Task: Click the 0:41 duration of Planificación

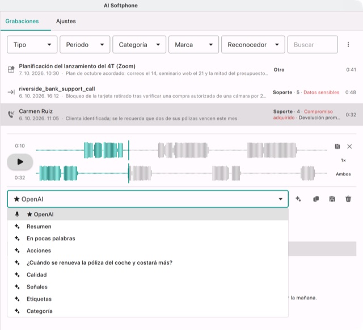Action: 351,69
